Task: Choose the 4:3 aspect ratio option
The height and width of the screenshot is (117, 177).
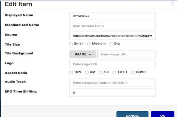Action: pos(101,72)
